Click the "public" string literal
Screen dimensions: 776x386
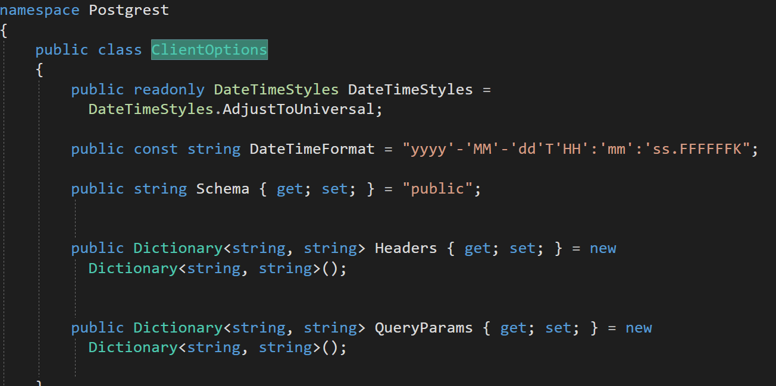437,189
